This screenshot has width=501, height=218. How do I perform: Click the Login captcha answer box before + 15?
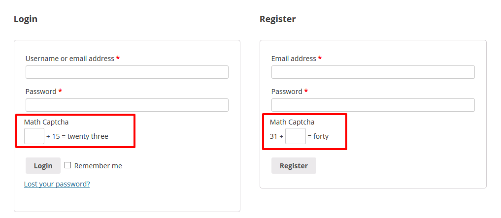click(x=34, y=136)
